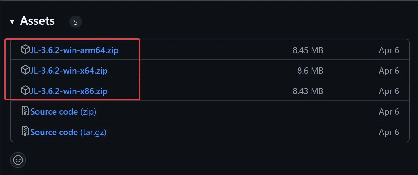
Task: Click the 8.6 MB file size
Action: [310, 71]
